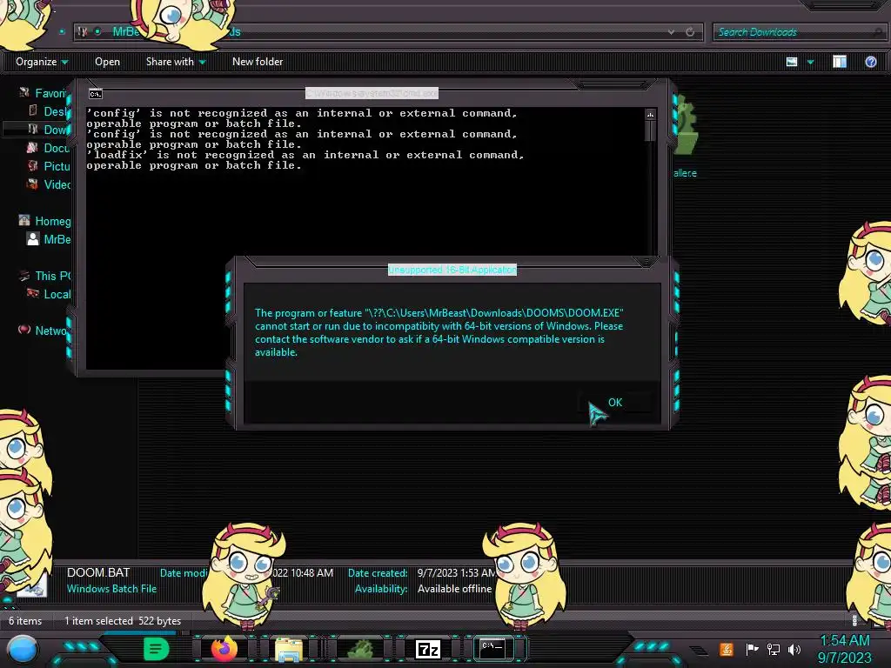Select This PC in the navigation pane

[44, 276]
